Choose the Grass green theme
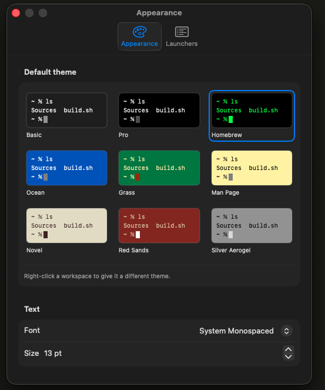The image size is (325, 390). pos(159,168)
